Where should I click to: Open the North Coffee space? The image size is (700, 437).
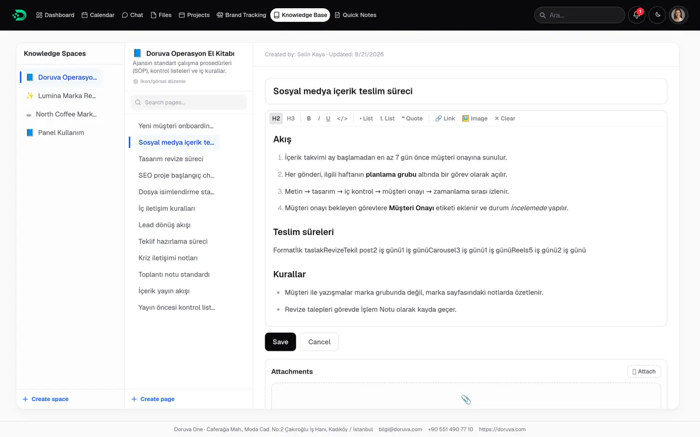point(61,114)
